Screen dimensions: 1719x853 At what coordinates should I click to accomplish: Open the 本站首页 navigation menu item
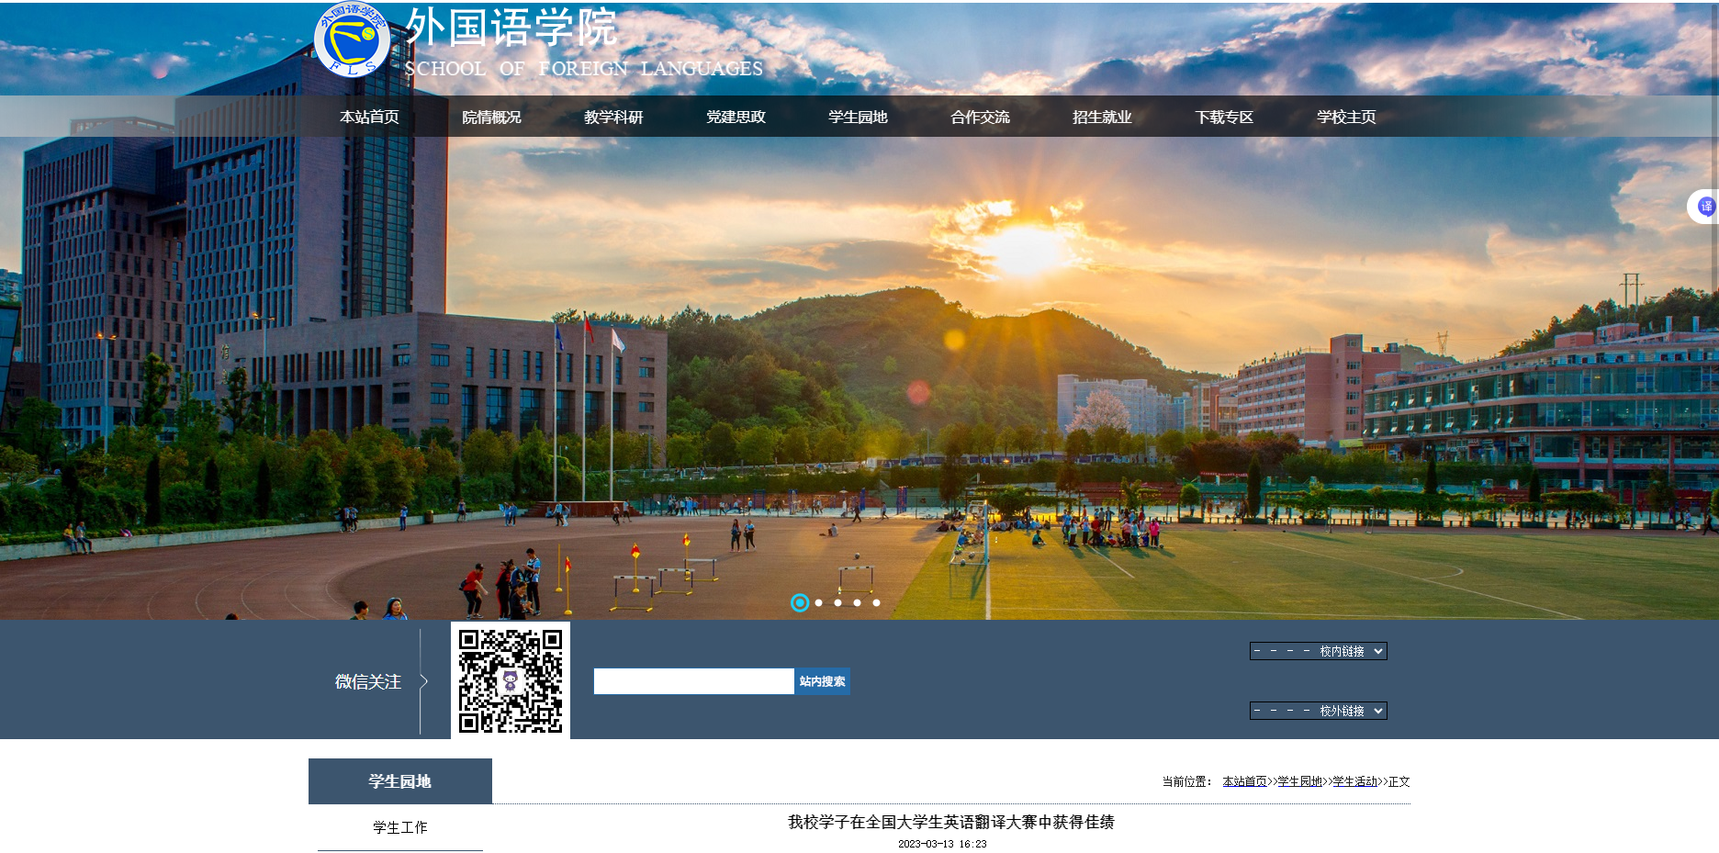click(369, 117)
